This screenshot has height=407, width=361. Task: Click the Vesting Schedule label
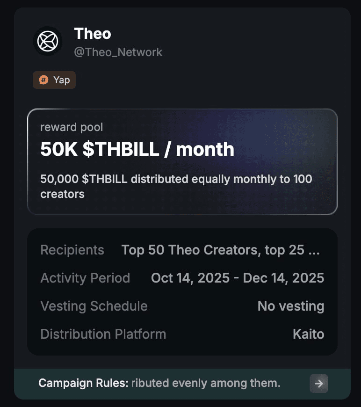pos(94,306)
